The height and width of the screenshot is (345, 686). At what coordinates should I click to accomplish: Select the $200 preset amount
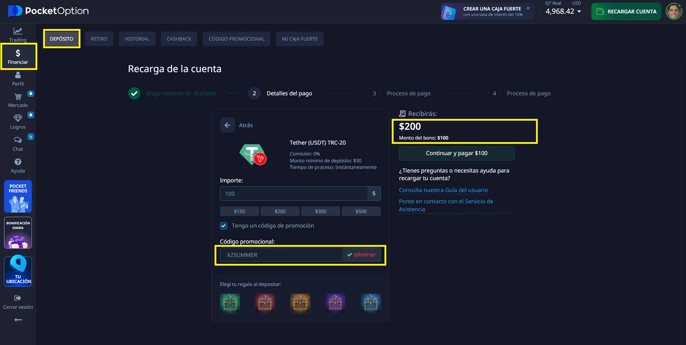coord(280,211)
